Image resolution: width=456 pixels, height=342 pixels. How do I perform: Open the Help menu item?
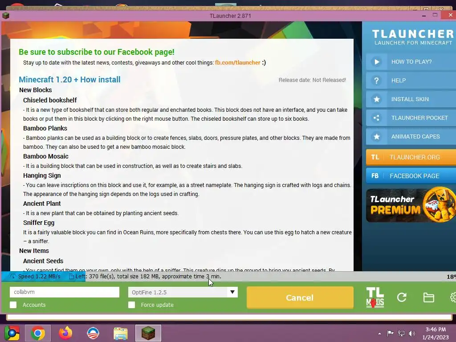click(x=411, y=81)
